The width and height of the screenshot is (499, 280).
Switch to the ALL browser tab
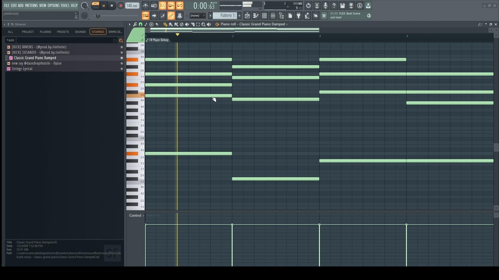coord(11,32)
